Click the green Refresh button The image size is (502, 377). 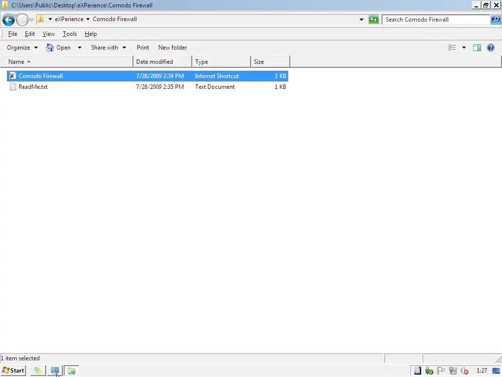tap(374, 20)
